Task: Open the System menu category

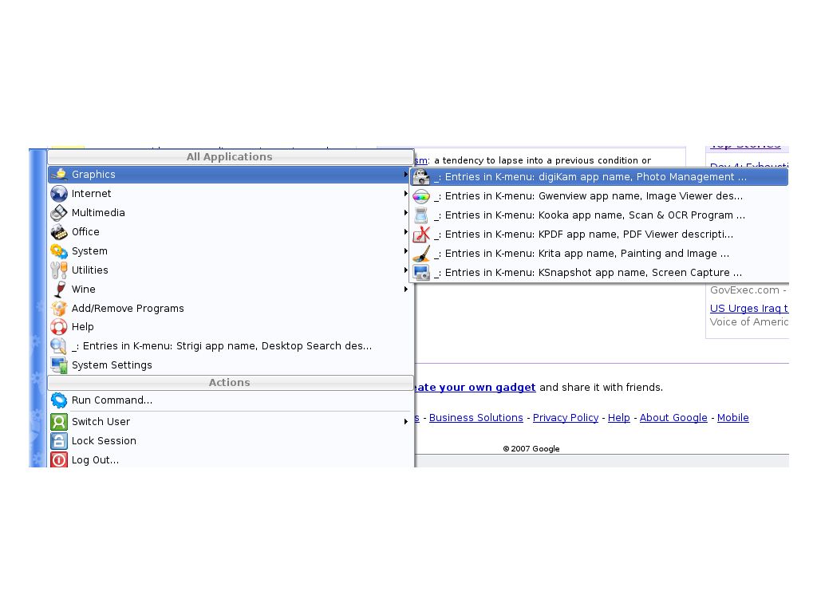Action: point(89,251)
